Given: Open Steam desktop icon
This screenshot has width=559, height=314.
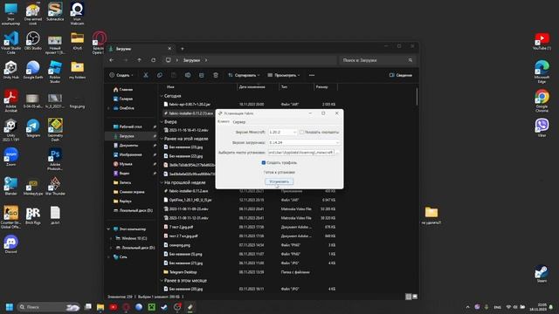Looking at the screenshot, I should tap(542, 274).
